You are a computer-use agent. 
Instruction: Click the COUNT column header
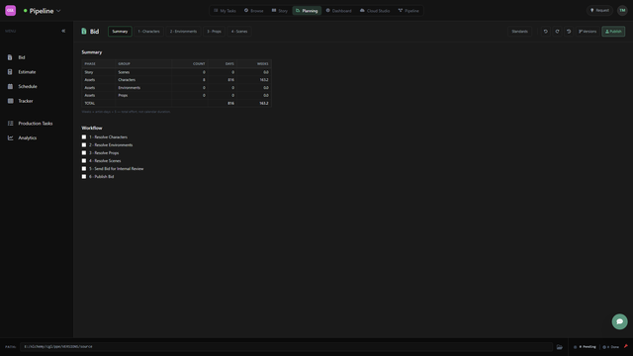[x=199, y=63]
